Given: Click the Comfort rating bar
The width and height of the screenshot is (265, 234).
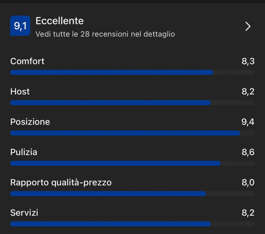Looking at the screenshot, I should tap(132, 72).
